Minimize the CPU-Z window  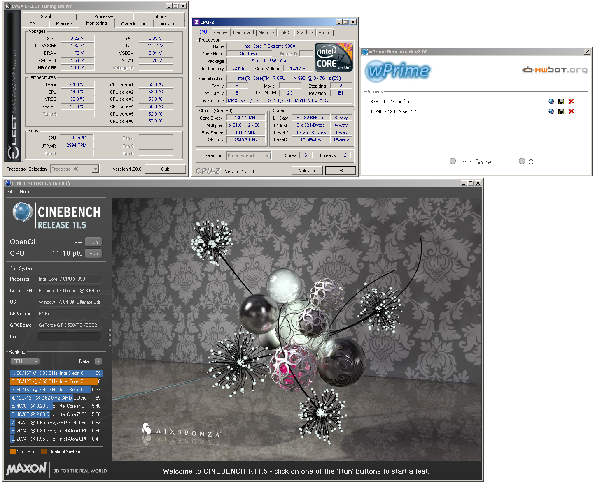pyautogui.click(x=339, y=22)
